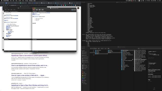Open Finder group-by dropdown in toolbar
162x91 pixels.
[99, 49]
